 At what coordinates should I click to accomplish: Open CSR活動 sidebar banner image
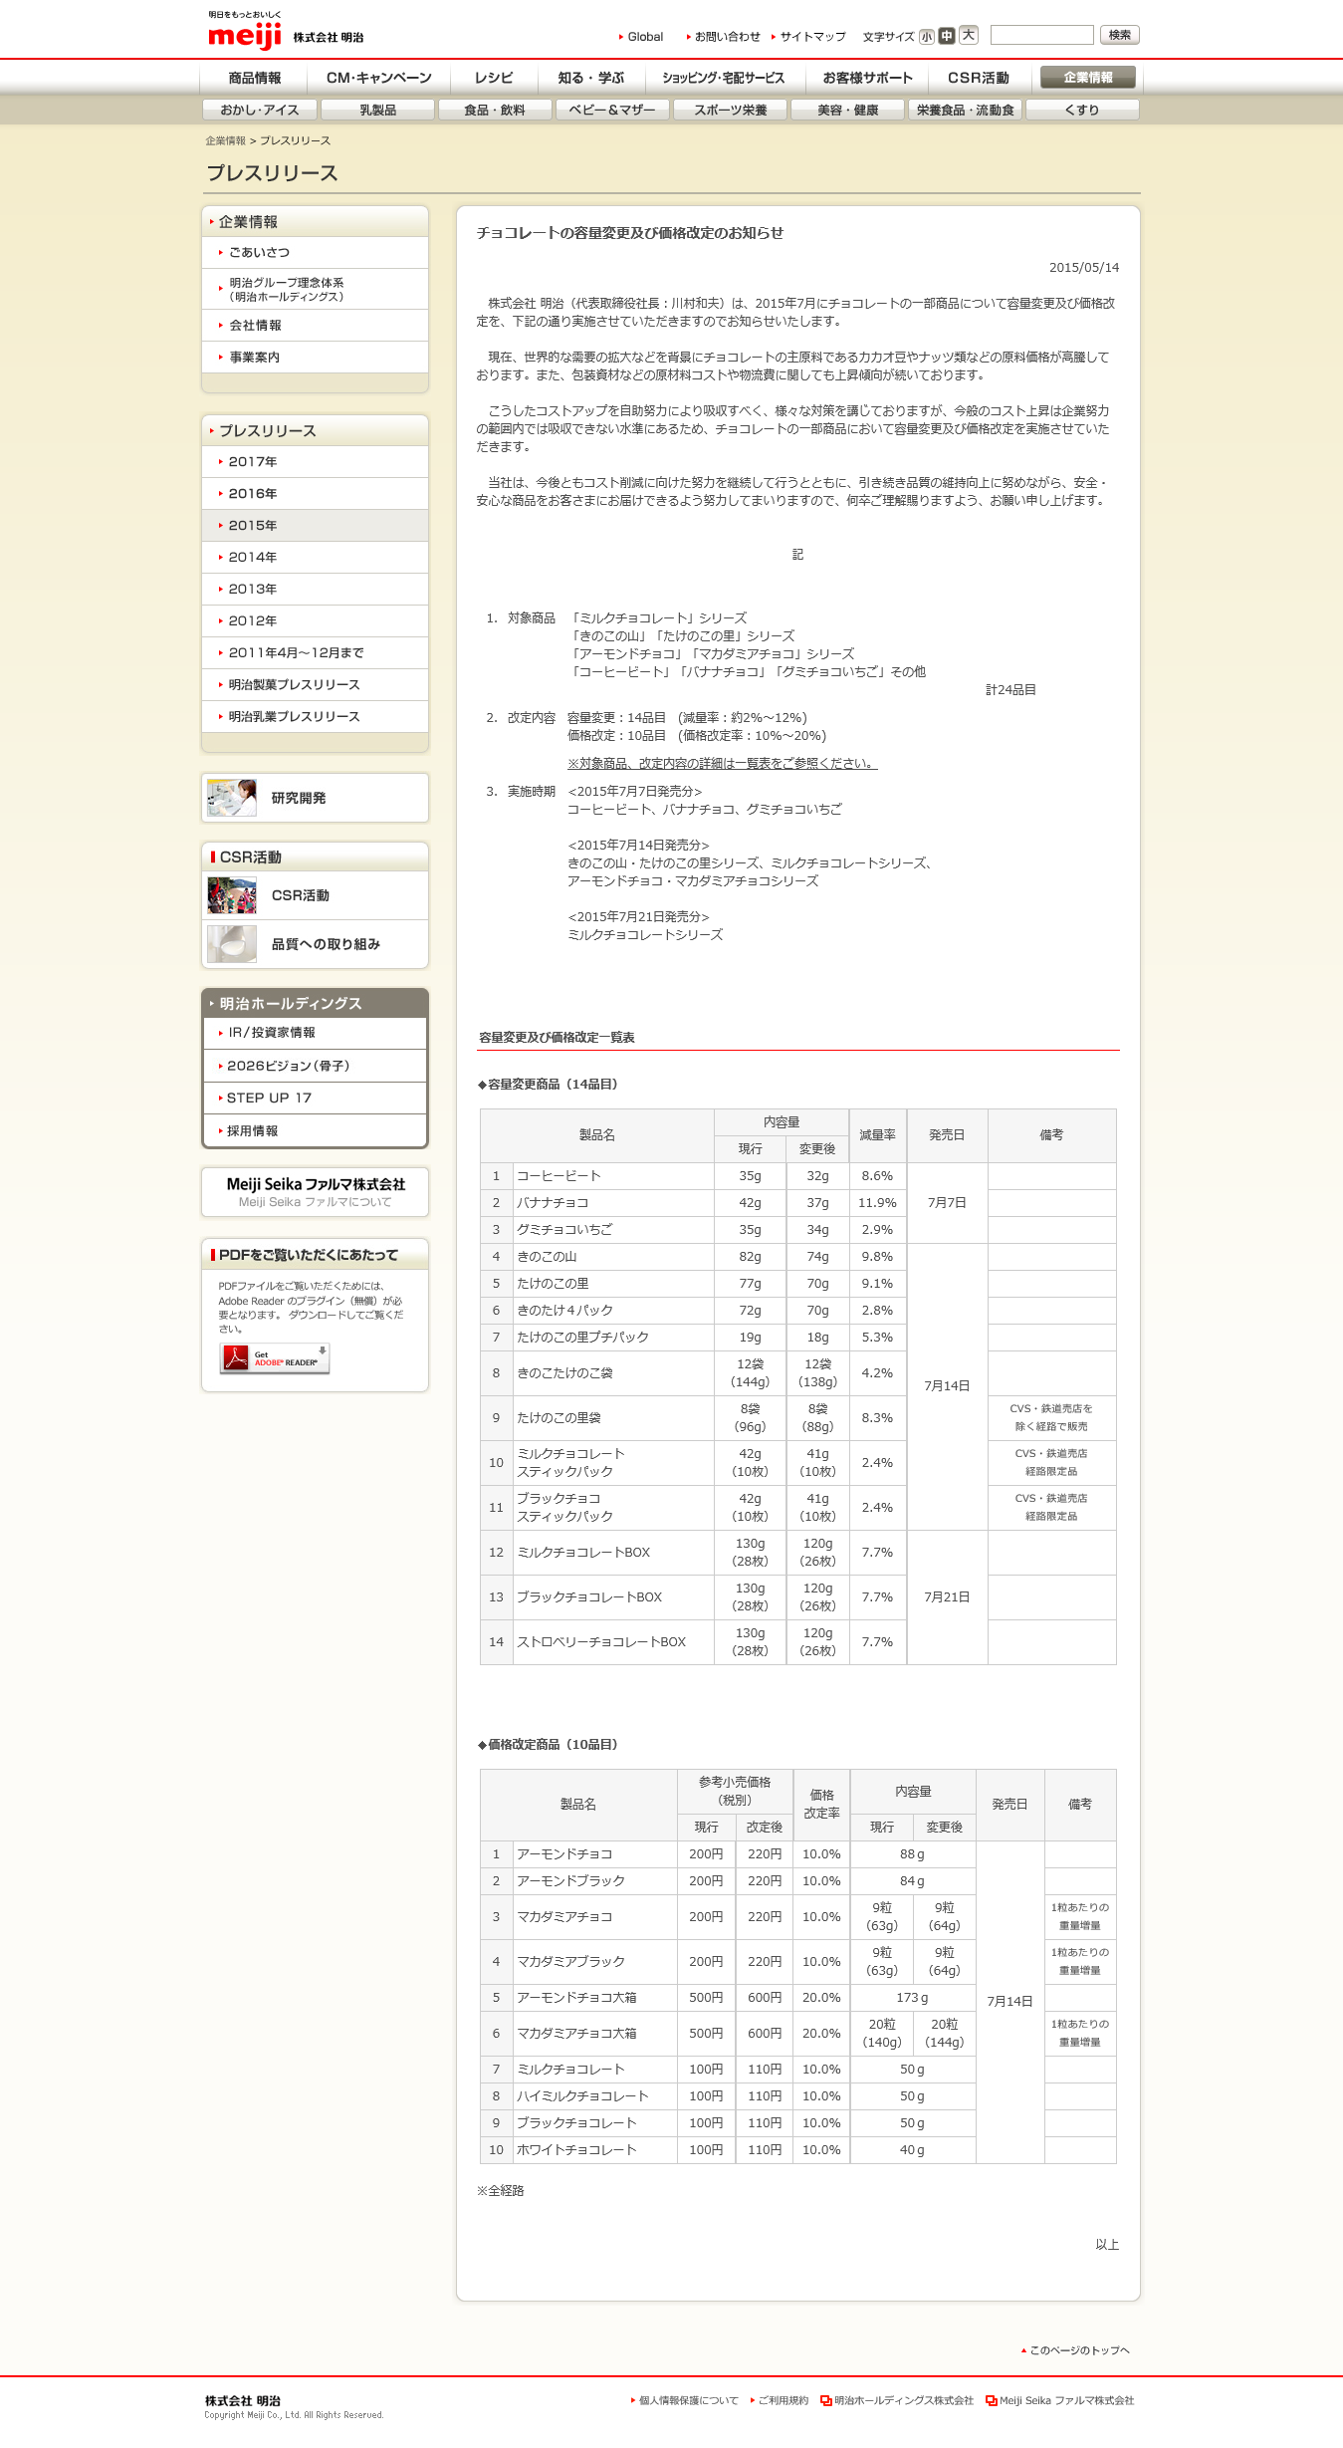click(232, 895)
